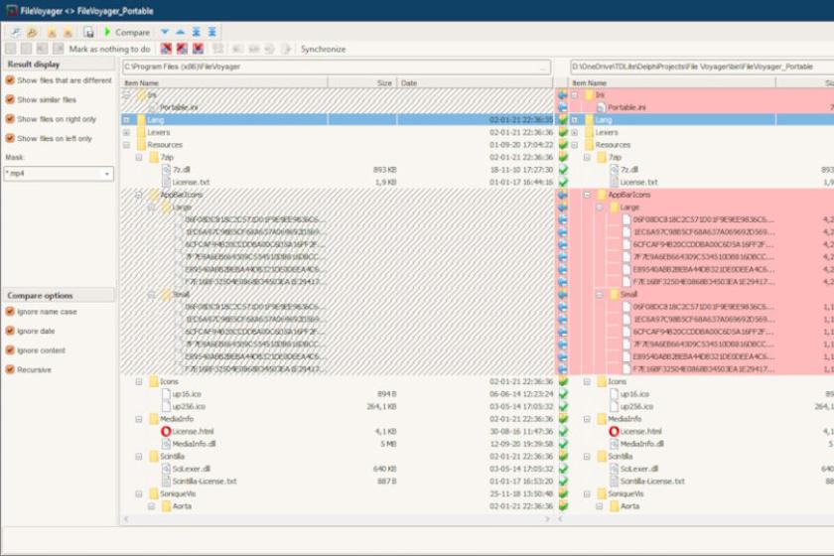Image resolution: width=834 pixels, height=556 pixels.
Task: Click the first red X toolbar icon
Action: click(166, 49)
